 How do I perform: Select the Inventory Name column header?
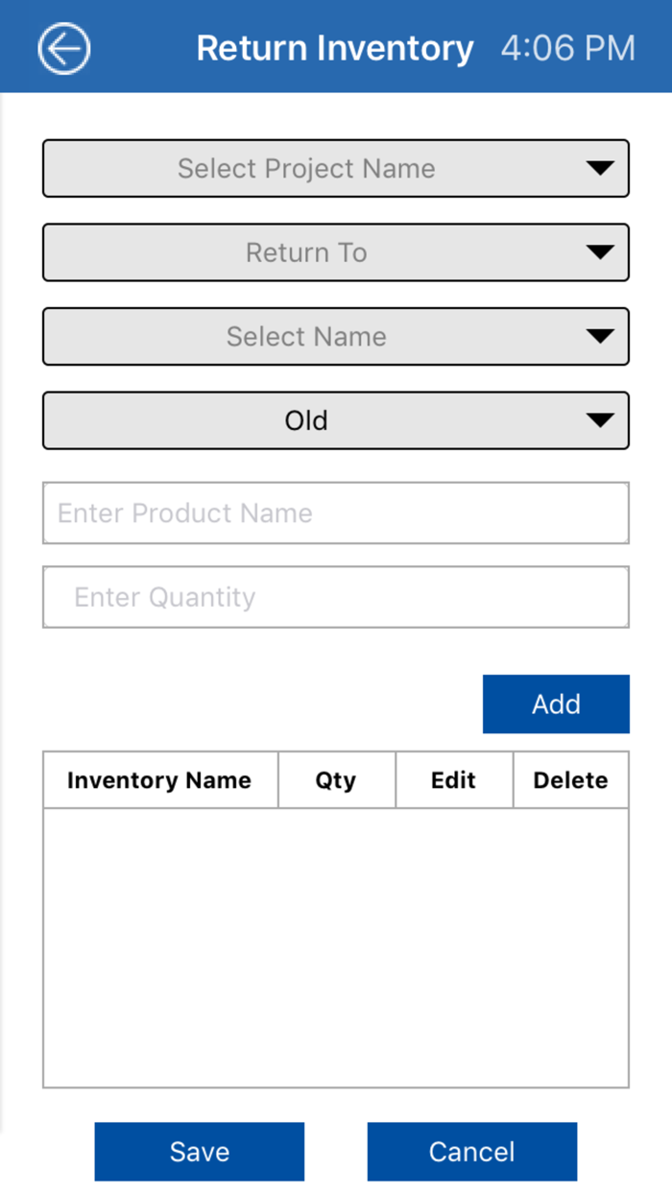click(x=159, y=779)
